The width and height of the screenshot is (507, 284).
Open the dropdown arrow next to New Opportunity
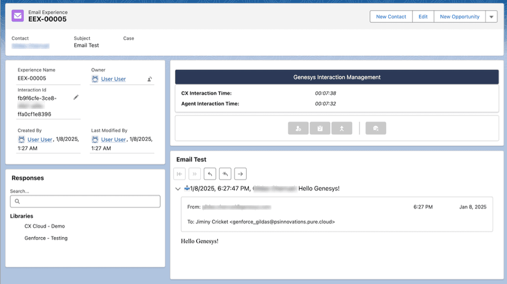coord(491,17)
